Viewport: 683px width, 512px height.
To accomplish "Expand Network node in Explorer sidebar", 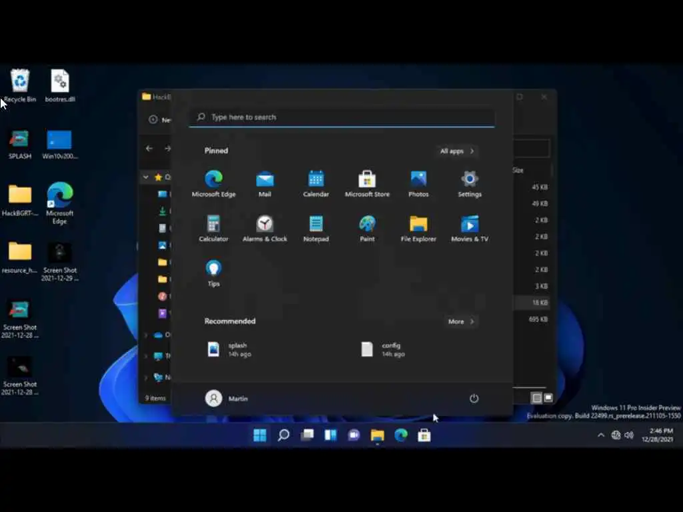I will pos(146,377).
